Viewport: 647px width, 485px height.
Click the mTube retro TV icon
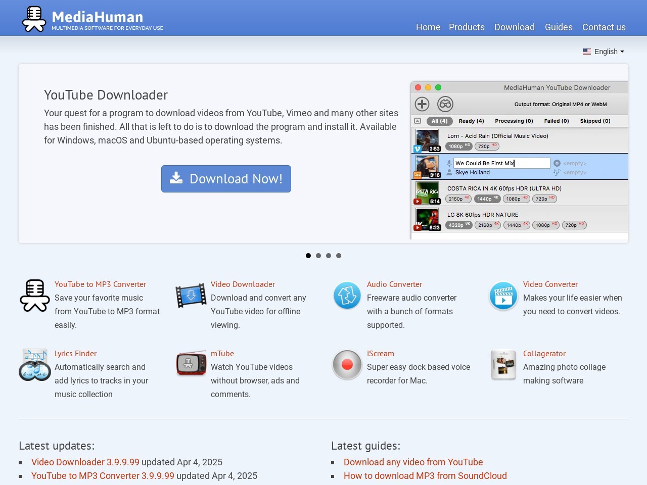[x=191, y=364]
